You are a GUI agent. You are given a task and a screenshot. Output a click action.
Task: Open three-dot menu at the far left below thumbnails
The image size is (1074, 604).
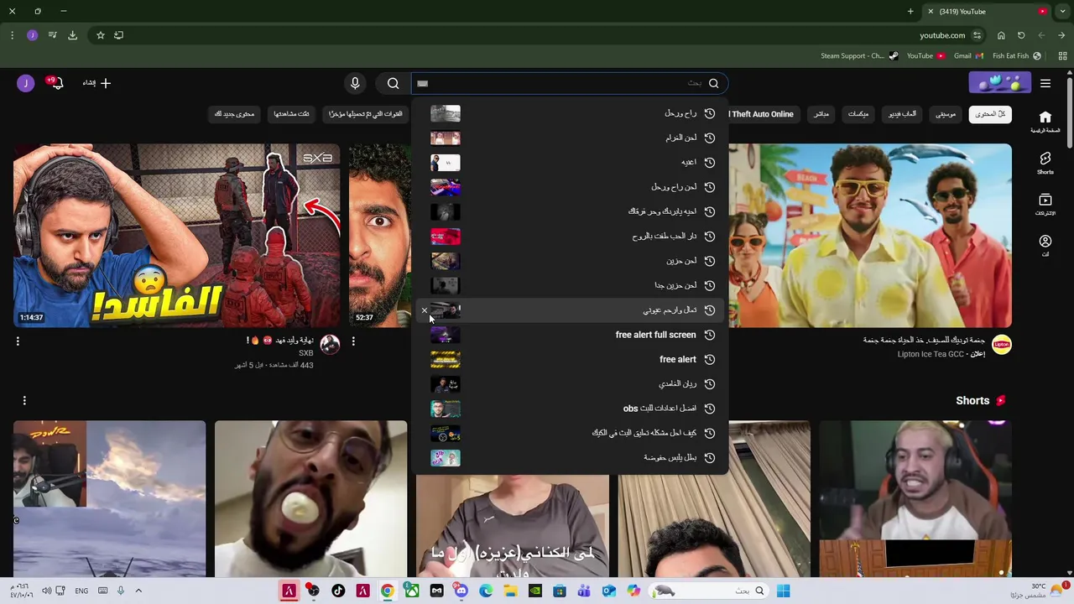pyautogui.click(x=18, y=341)
